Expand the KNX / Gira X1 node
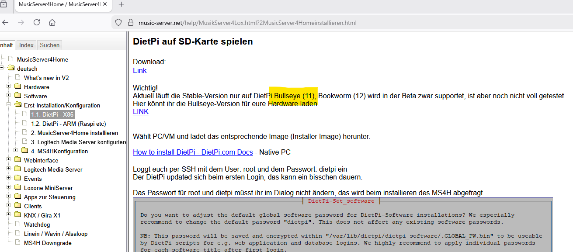Screen dimensions: 573x252 pos(9,215)
